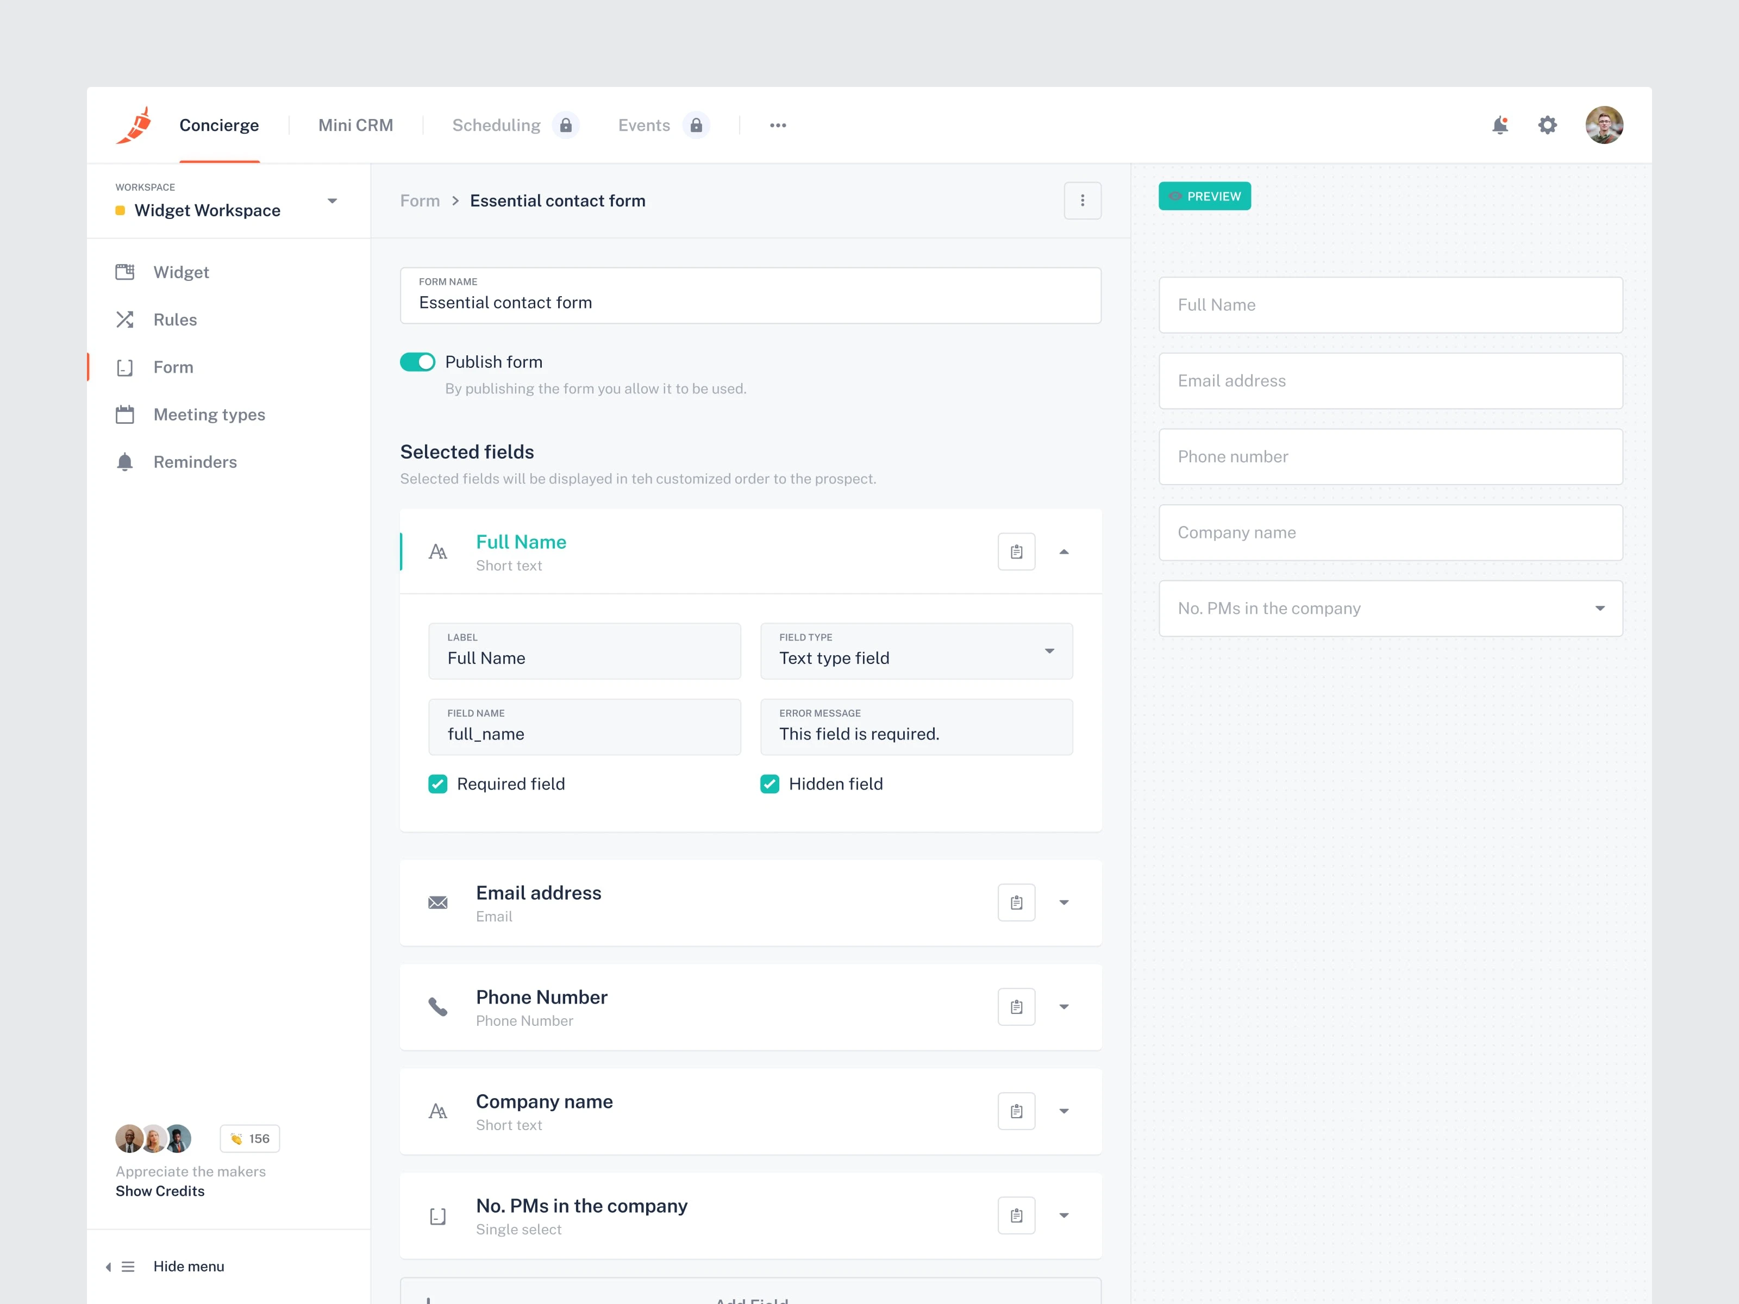The width and height of the screenshot is (1739, 1304).
Task: Toggle the Publish form switch
Action: (417, 361)
